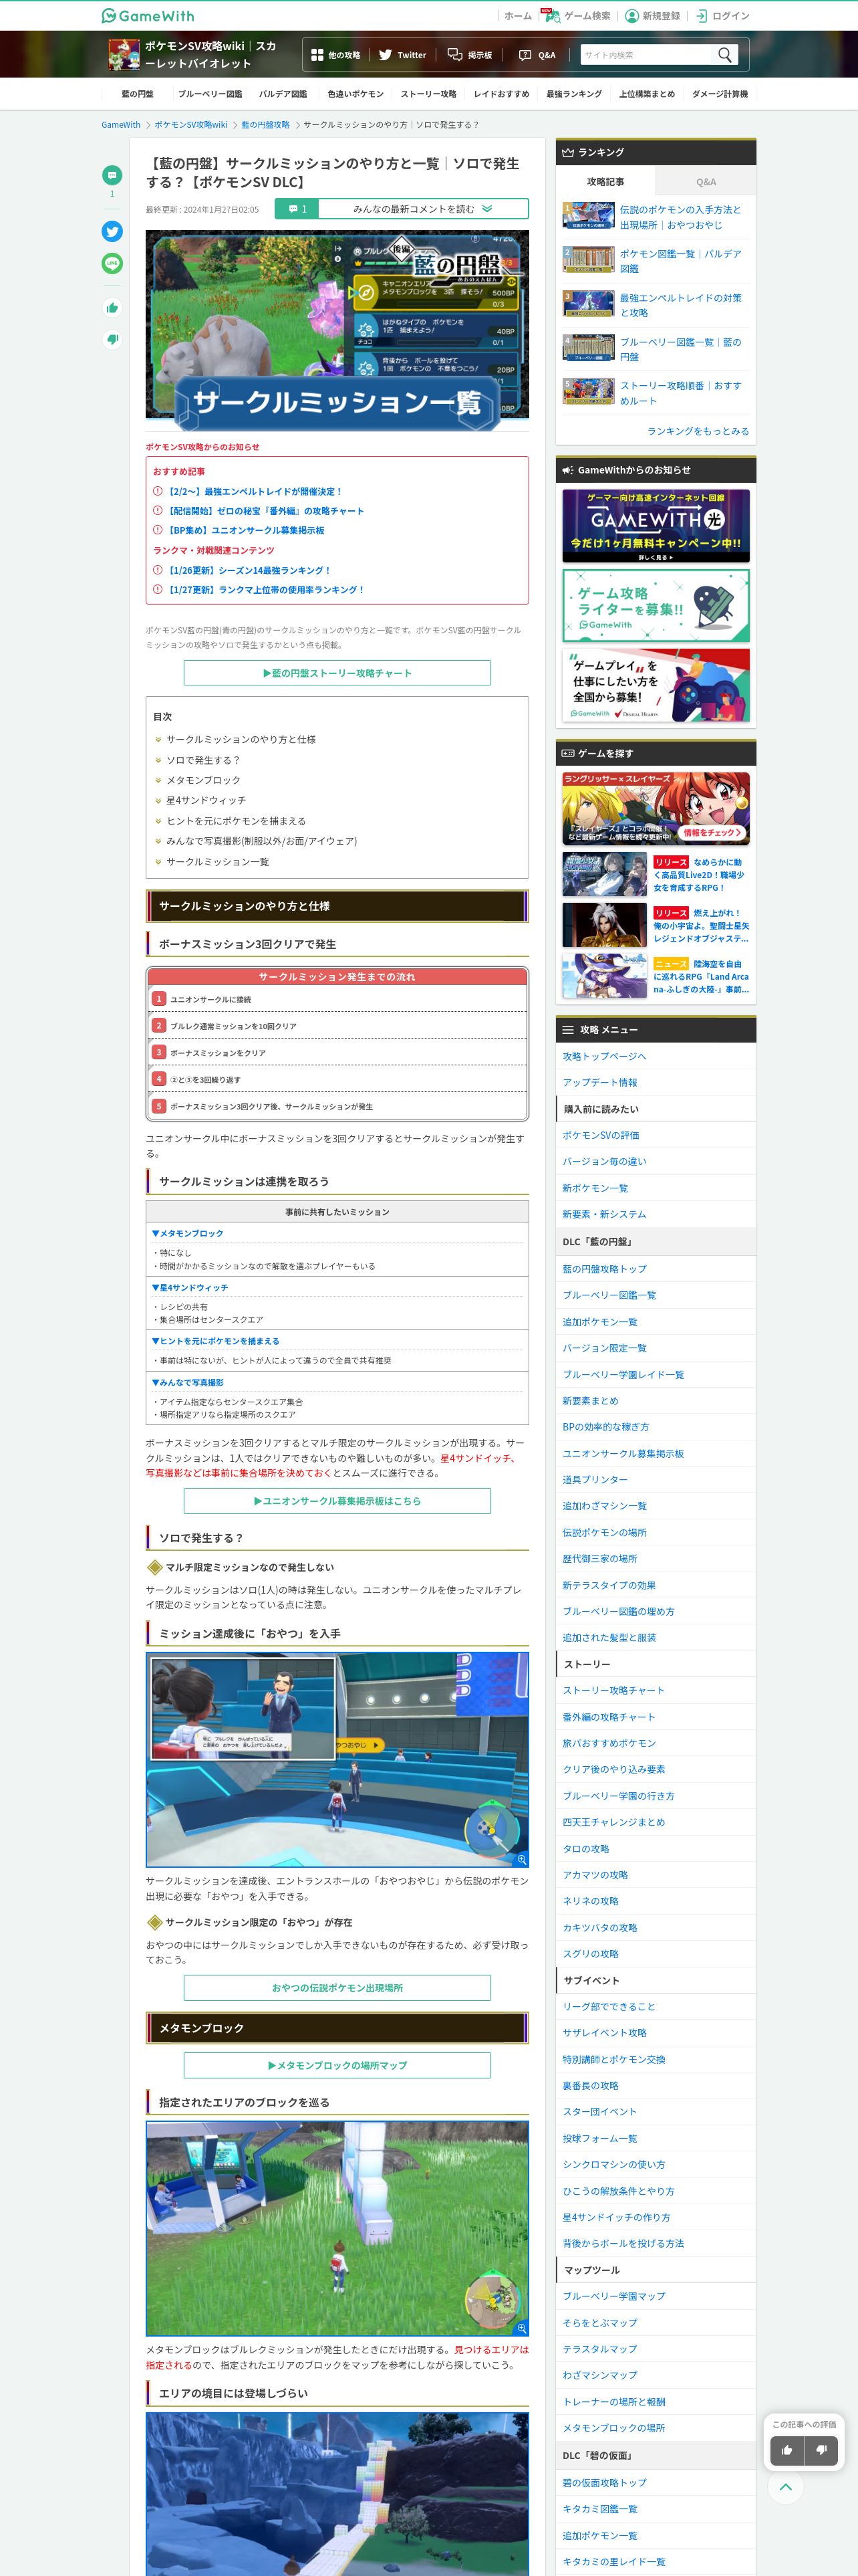Open the 他の攻略 grid menu
The image size is (858, 2576).
point(335,55)
